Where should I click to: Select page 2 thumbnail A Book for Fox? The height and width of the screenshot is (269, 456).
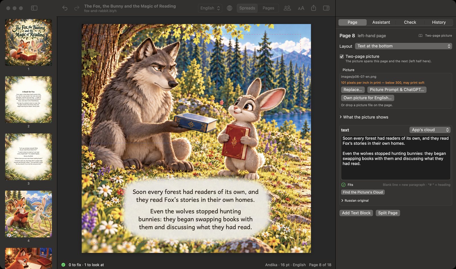coord(28,100)
